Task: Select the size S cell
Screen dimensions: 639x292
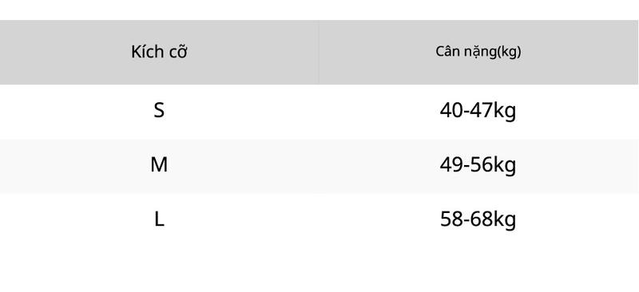Action: pyautogui.click(x=159, y=110)
